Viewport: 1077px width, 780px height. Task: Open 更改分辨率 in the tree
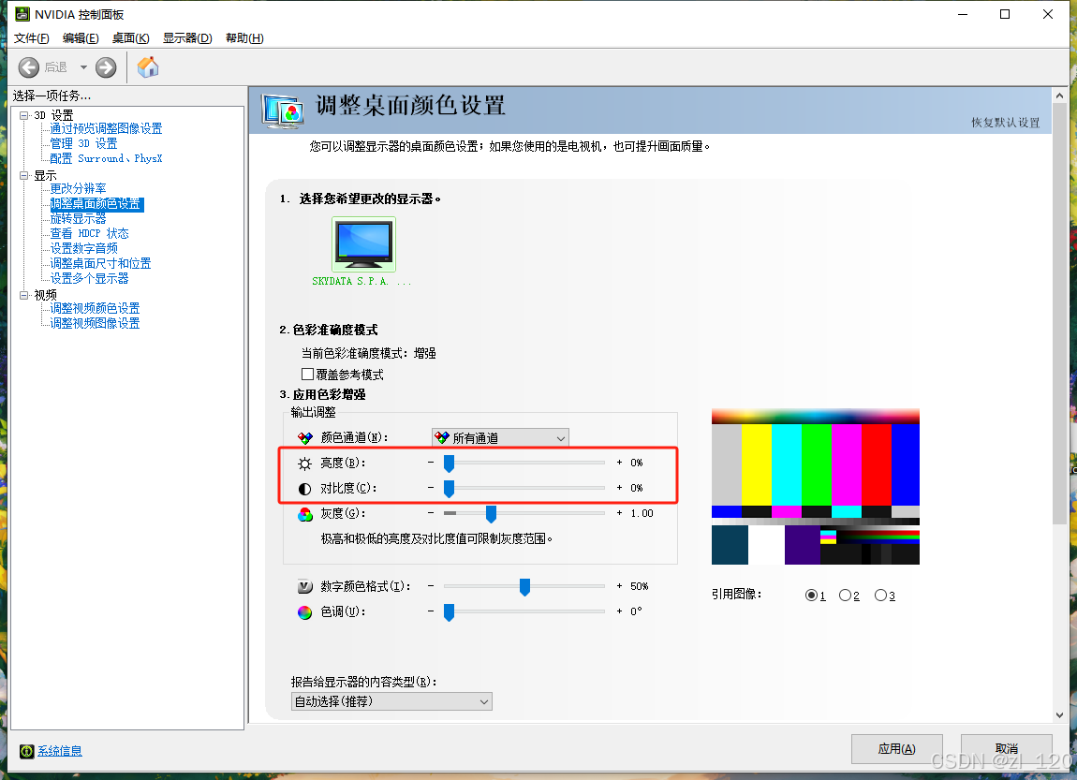click(78, 189)
